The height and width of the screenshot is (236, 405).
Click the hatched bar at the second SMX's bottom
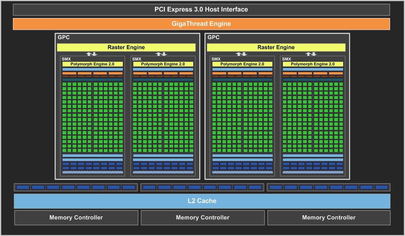pyautogui.click(x=163, y=172)
